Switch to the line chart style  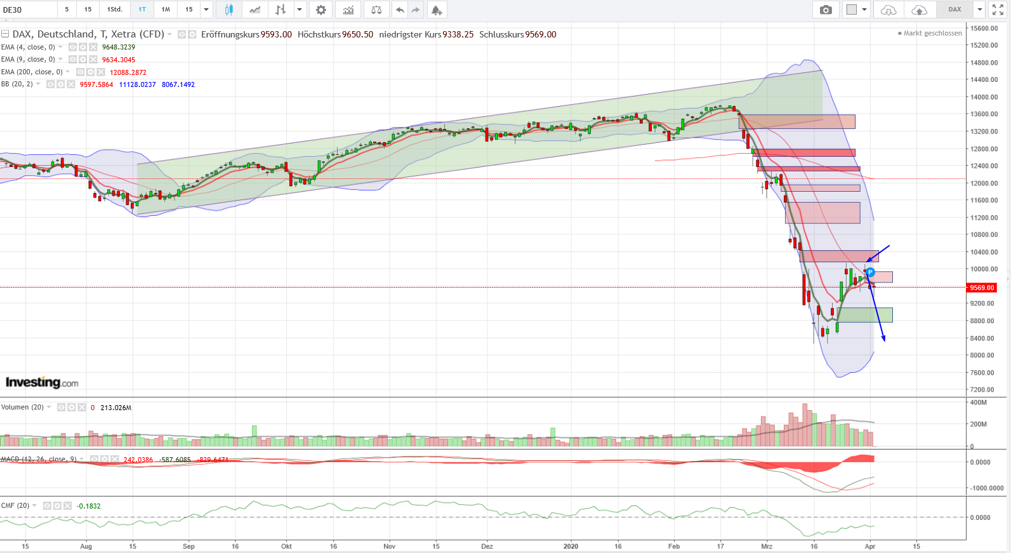(254, 10)
